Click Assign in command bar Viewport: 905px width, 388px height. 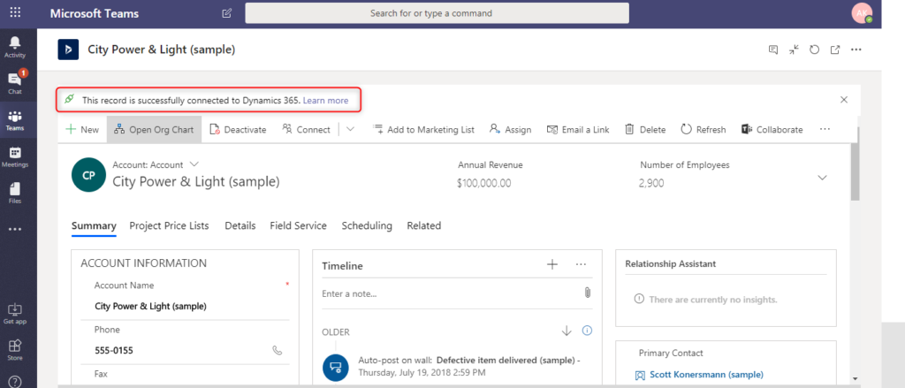coord(510,129)
